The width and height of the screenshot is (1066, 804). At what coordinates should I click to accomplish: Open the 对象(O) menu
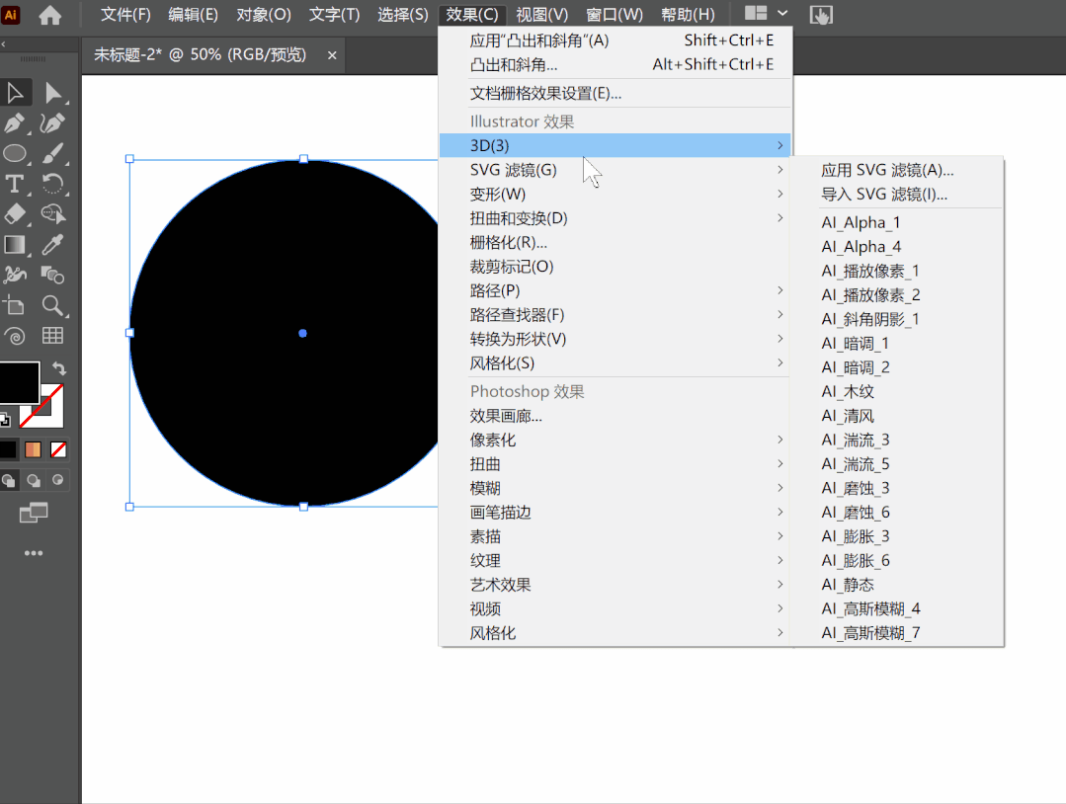[x=264, y=14]
